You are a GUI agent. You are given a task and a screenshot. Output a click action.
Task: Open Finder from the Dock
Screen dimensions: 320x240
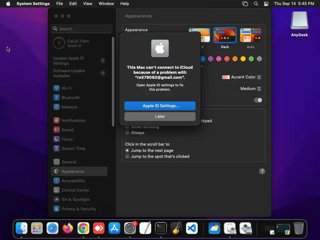pyautogui.click(x=22, y=228)
